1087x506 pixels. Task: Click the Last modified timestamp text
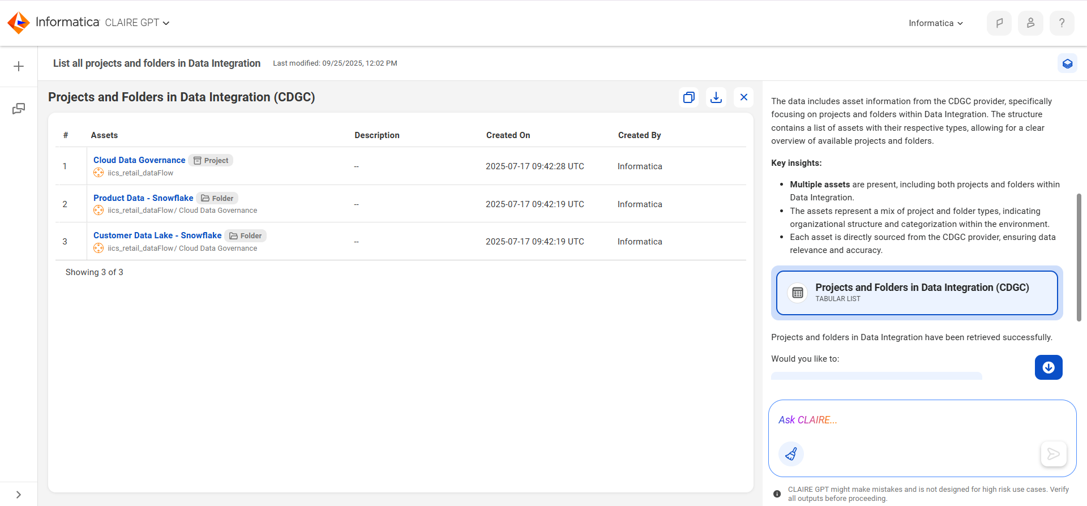tap(335, 63)
